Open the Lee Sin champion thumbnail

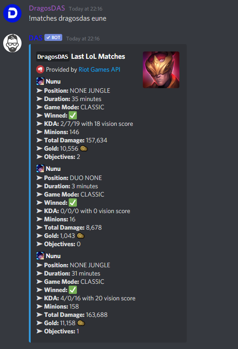161,70
